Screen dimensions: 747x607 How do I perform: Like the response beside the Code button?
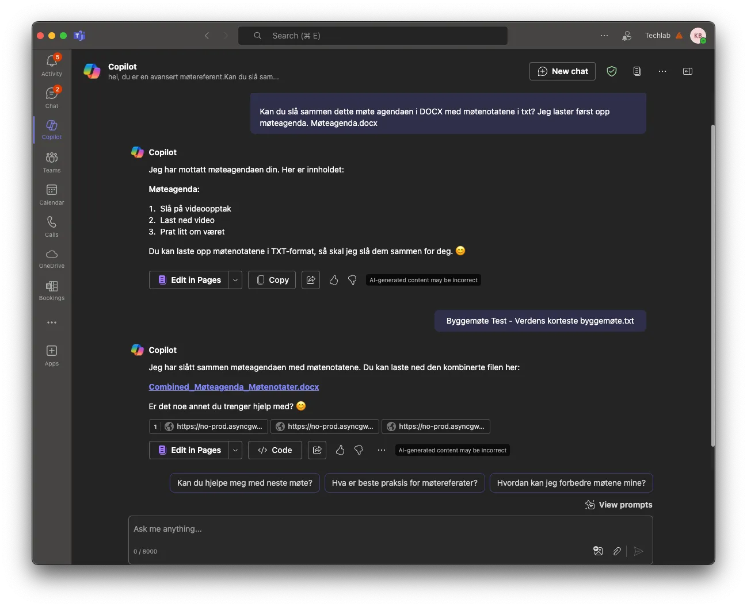click(x=340, y=450)
